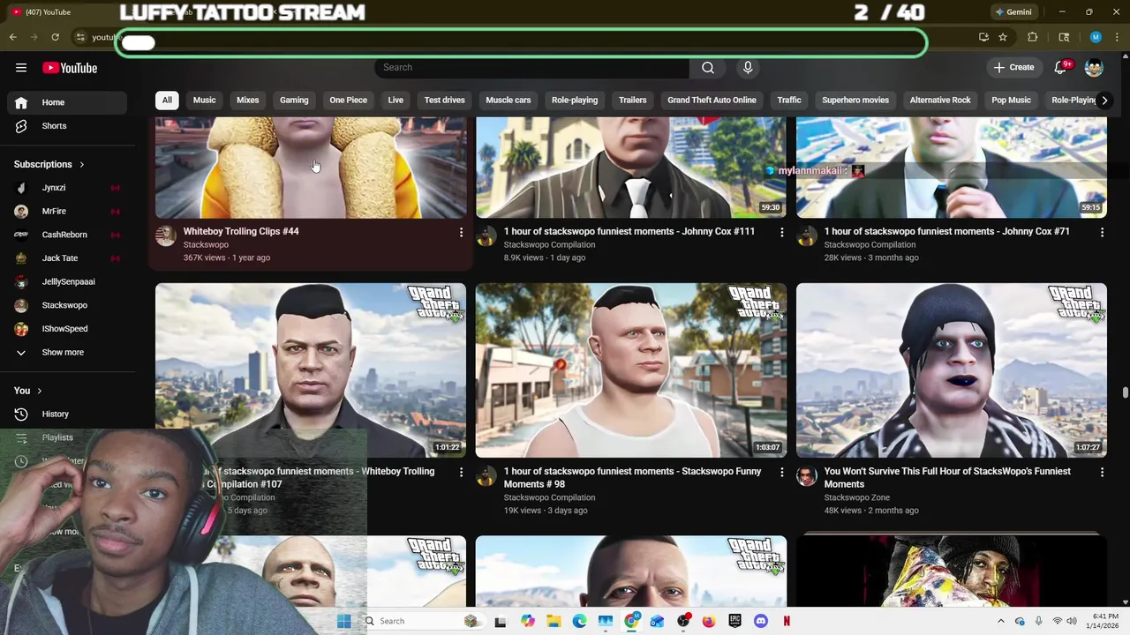Click the Create button

pyautogui.click(x=1013, y=68)
